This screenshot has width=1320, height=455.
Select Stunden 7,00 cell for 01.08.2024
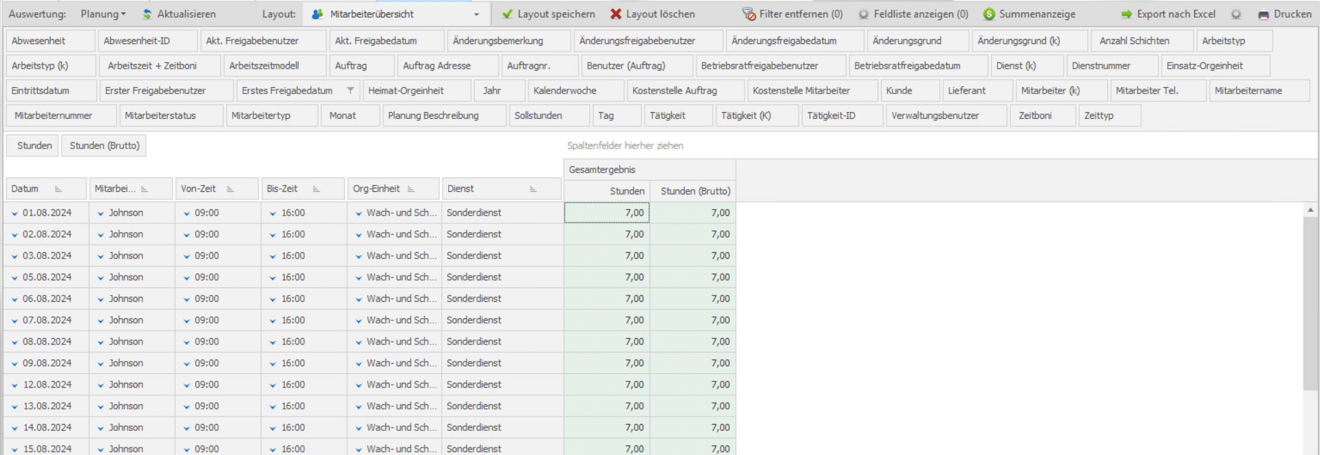[x=606, y=213]
